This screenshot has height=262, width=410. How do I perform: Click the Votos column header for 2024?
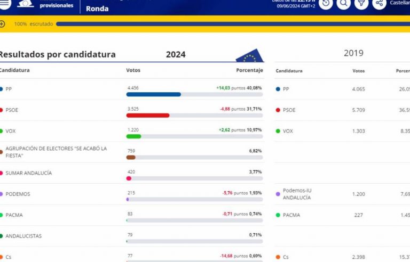pyautogui.click(x=133, y=70)
